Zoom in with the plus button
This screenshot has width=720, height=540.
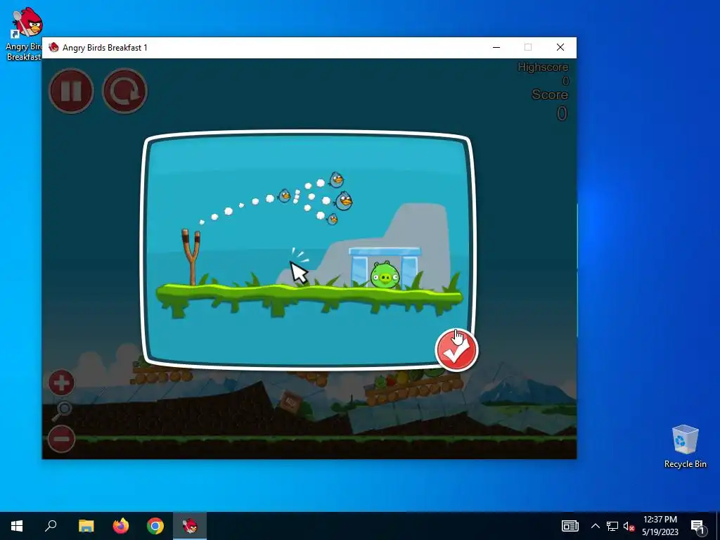[x=61, y=382]
